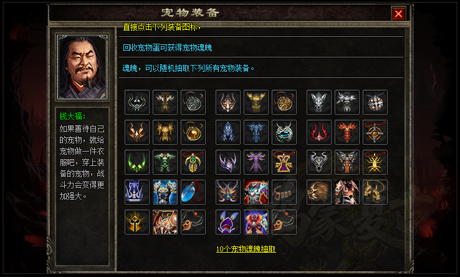Pick the red flame-horned helmet icon

click(x=319, y=132)
